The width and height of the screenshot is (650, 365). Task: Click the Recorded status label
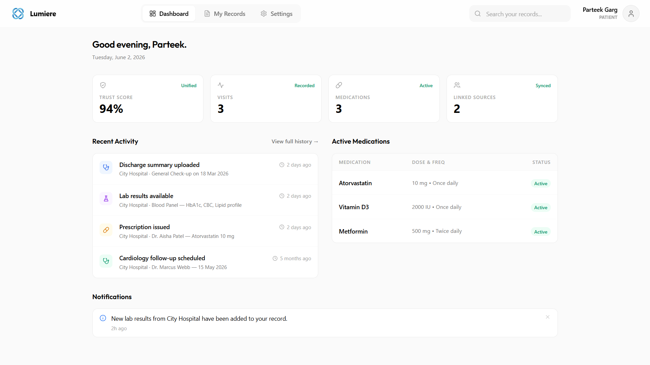pos(304,86)
